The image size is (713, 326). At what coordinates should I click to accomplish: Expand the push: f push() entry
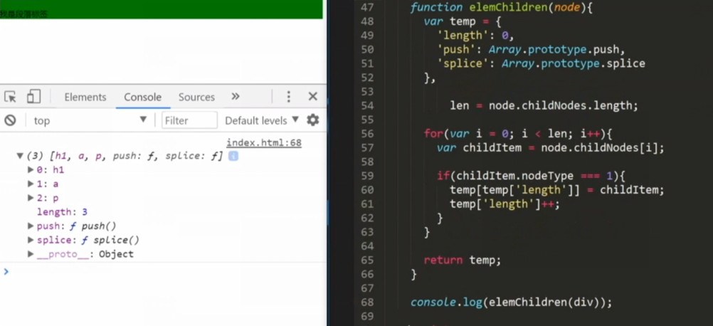tap(31, 226)
